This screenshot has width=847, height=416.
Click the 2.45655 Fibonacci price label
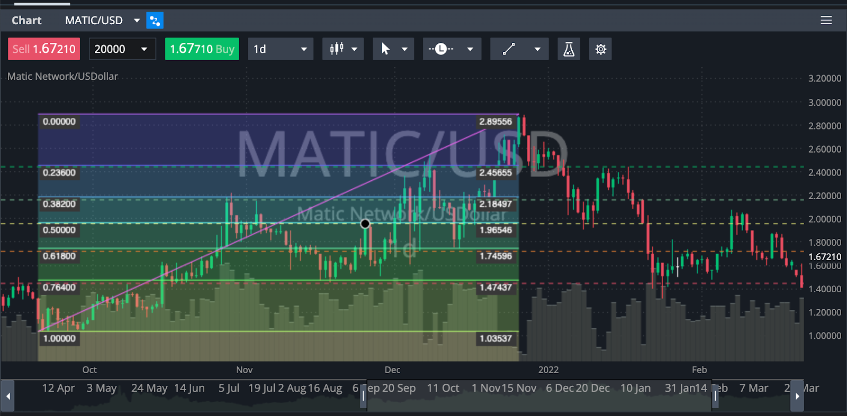tap(496, 173)
